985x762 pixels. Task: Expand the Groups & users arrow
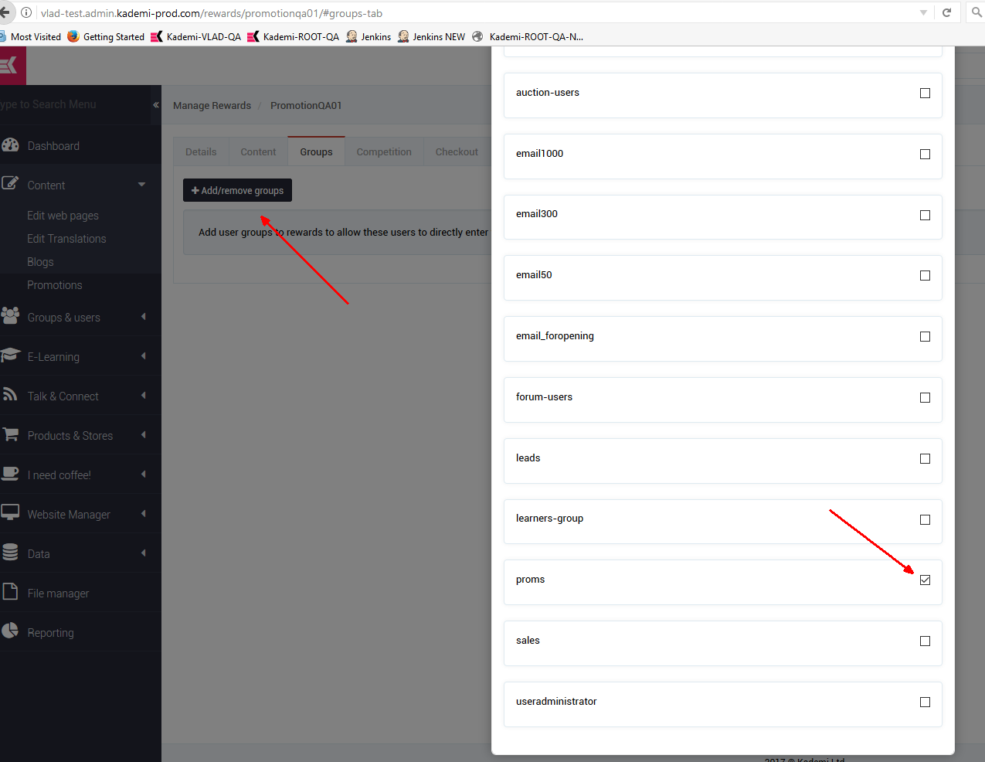(144, 316)
